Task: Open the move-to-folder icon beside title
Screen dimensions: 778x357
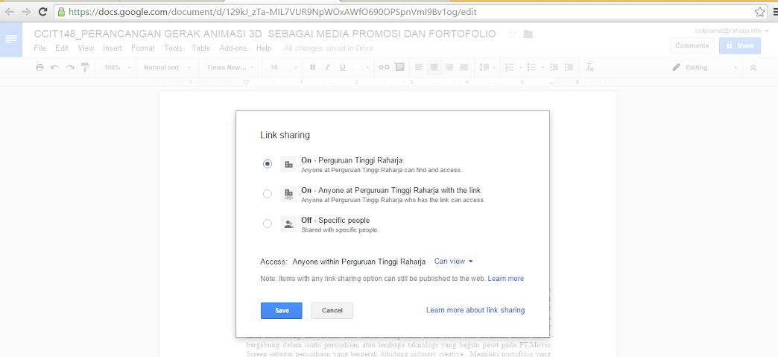Action: click(x=528, y=34)
